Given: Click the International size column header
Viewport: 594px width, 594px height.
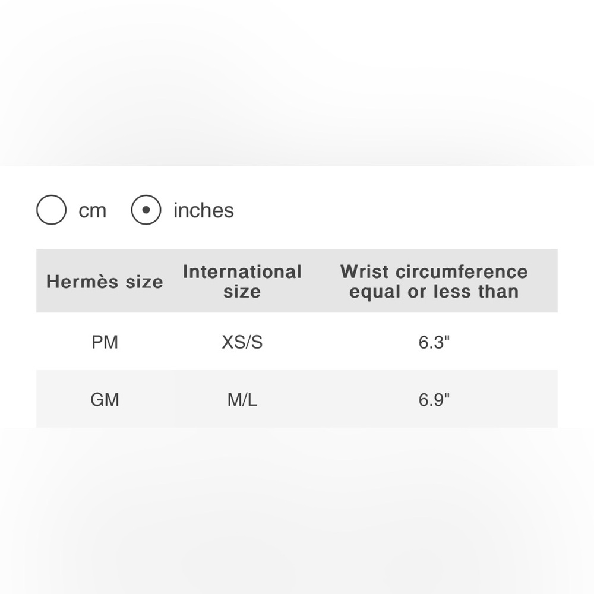Looking at the screenshot, I should tap(244, 282).
